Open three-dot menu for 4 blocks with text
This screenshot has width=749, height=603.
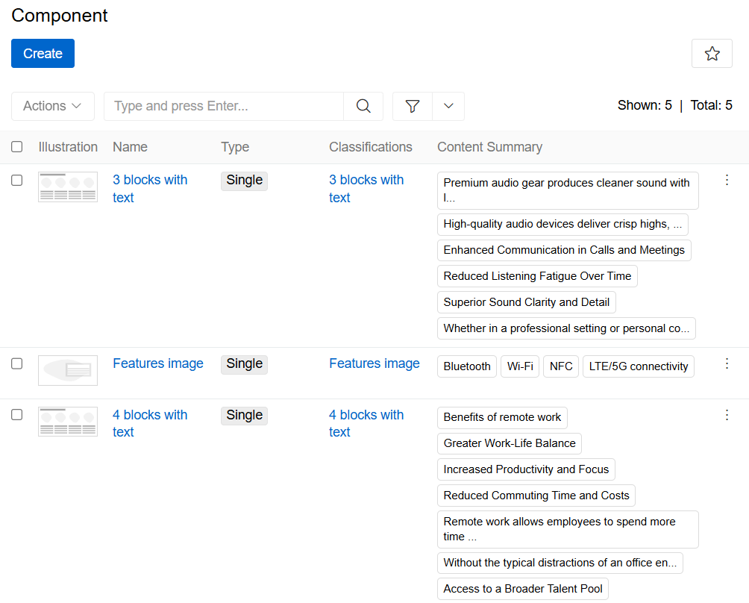tap(727, 415)
